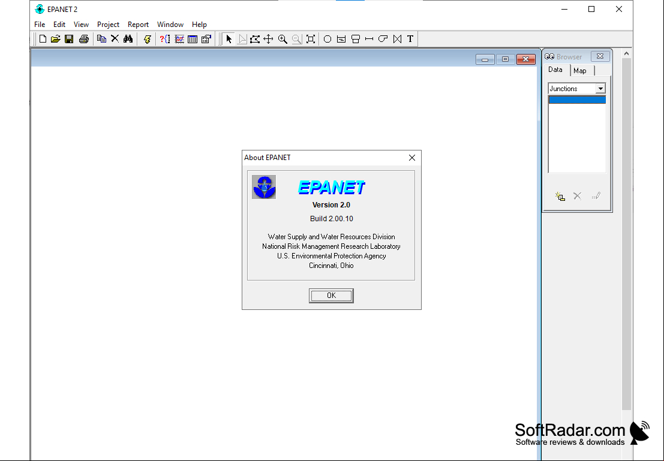Viewport: 664px width, 461px height.
Task: Select the Add Label T tool
Action: coord(410,39)
